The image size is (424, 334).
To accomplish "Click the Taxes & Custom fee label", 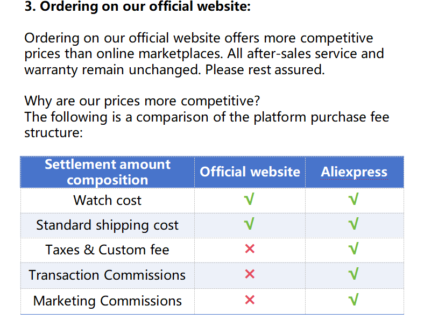I will pos(107,250).
